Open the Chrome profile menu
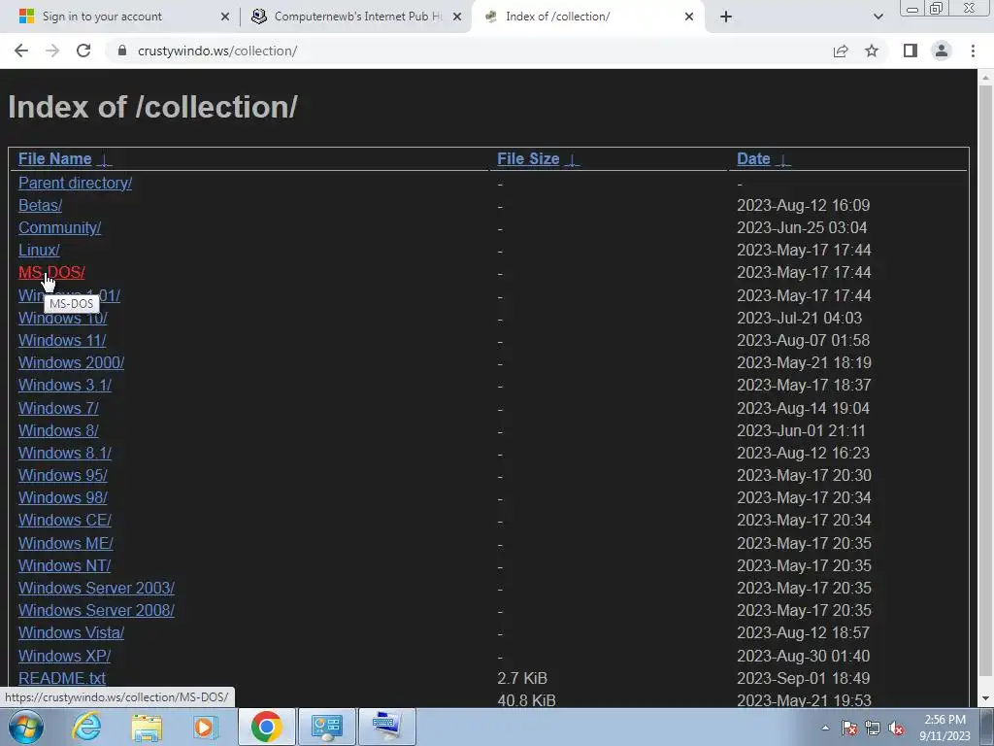Image resolution: width=994 pixels, height=746 pixels. click(x=942, y=51)
